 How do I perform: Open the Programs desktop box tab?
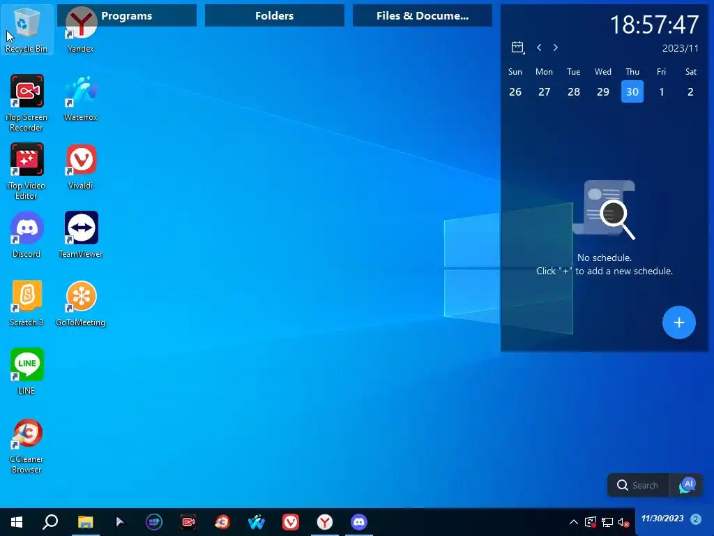(127, 16)
